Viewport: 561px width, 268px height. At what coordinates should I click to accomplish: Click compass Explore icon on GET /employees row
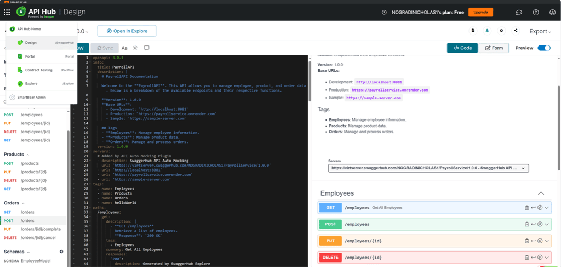[540, 208]
